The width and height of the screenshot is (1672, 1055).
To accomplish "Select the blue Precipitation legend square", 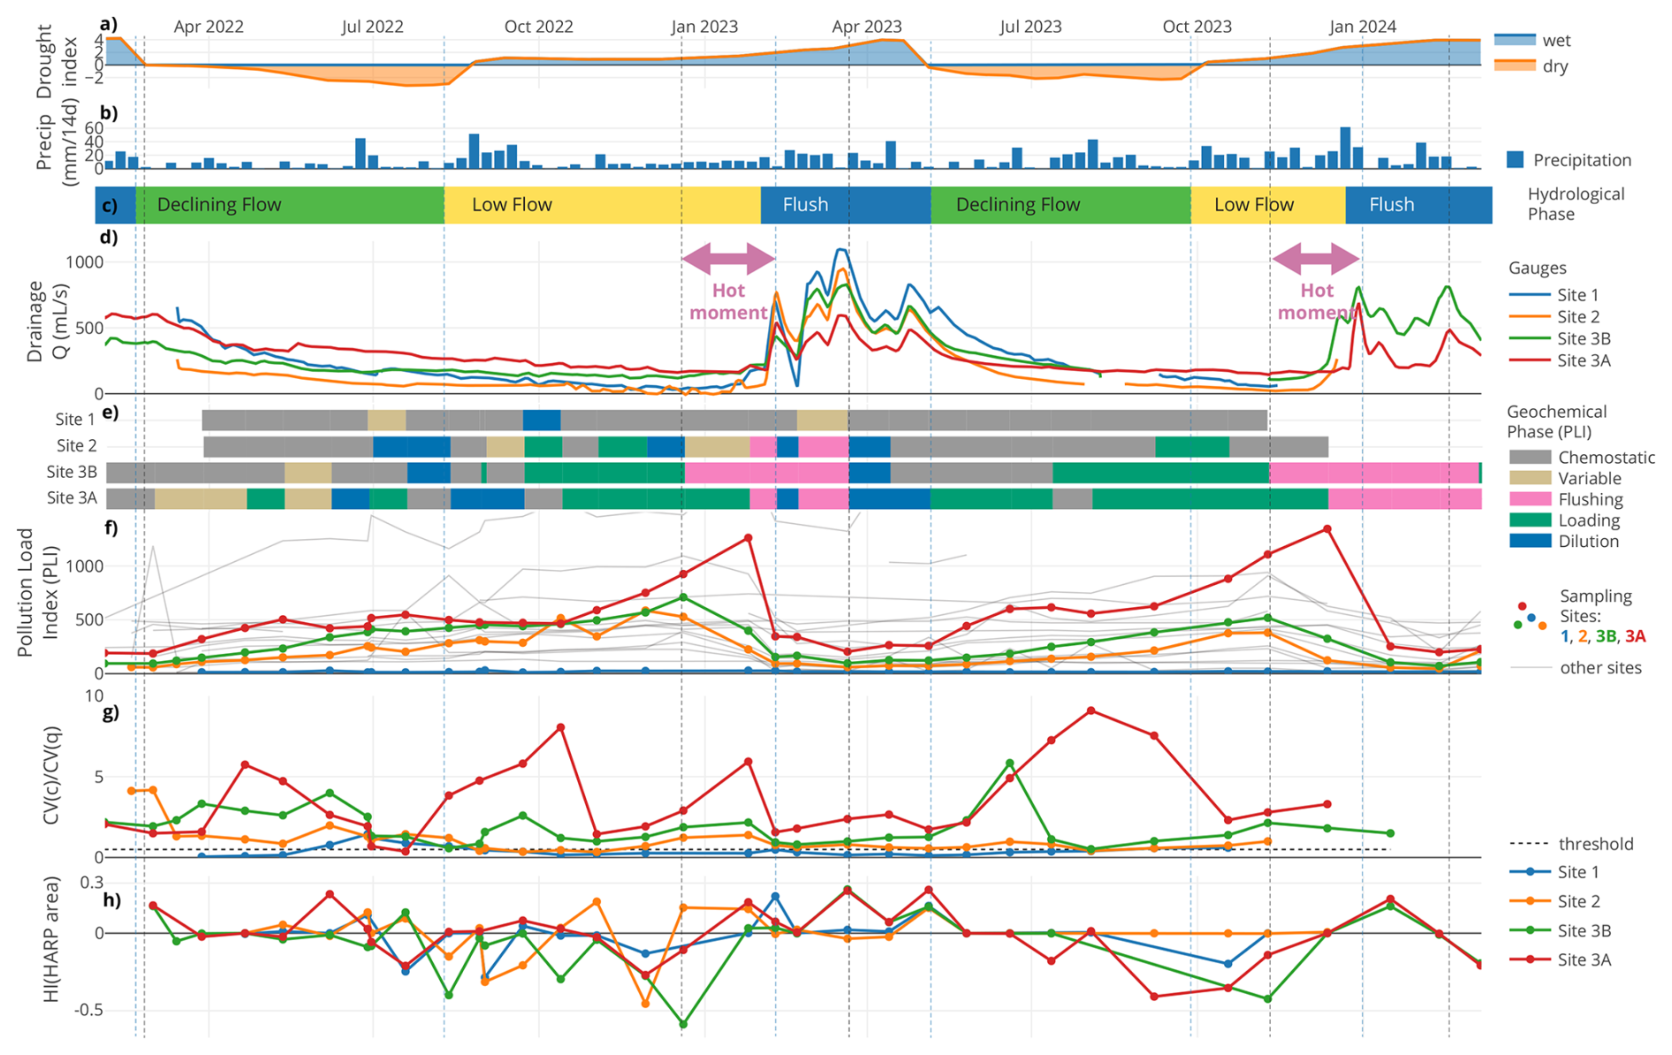I will [x=1515, y=160].
